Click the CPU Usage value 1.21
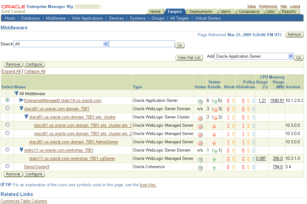Screen dimensions: 307x204 point(263,100)
